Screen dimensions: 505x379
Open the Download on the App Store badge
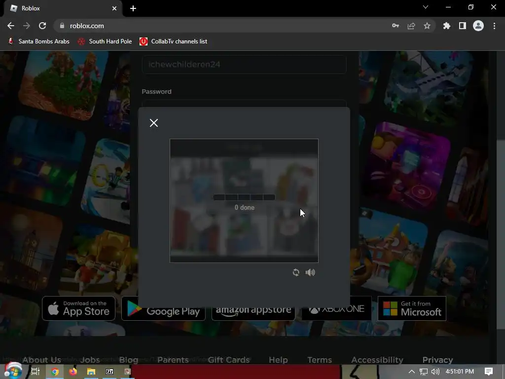78,308
